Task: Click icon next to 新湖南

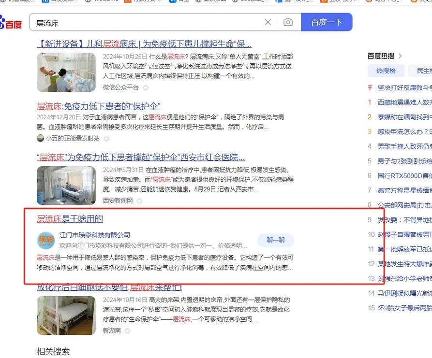Action: 127,331
